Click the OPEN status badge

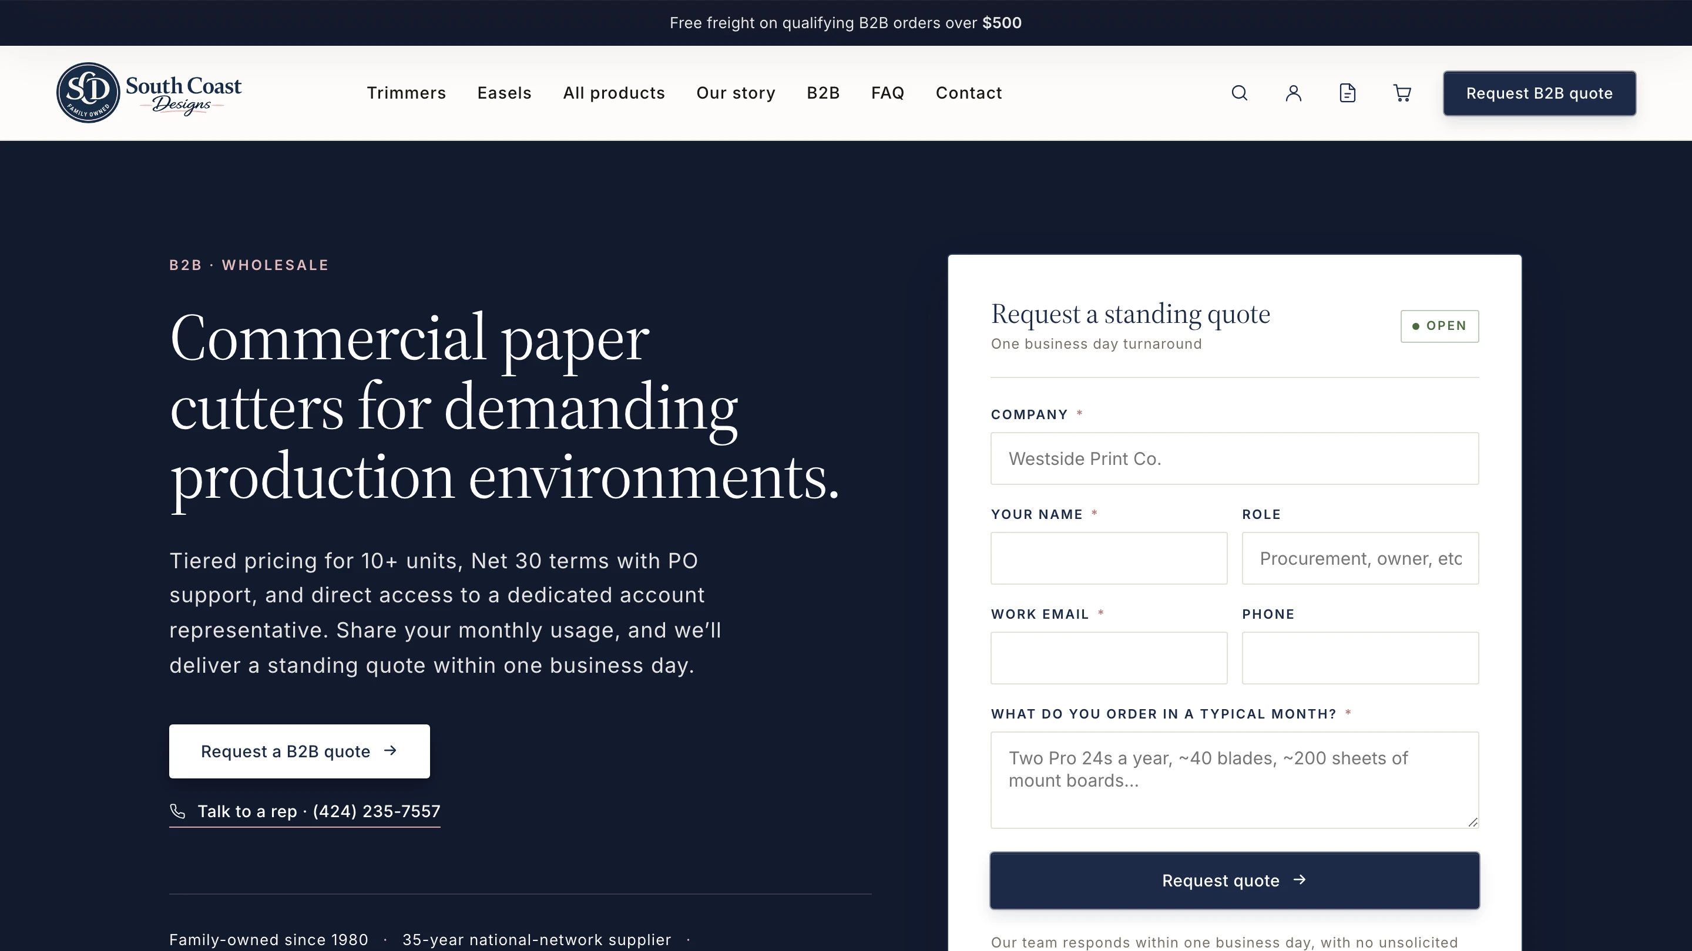pos(1439,326)
